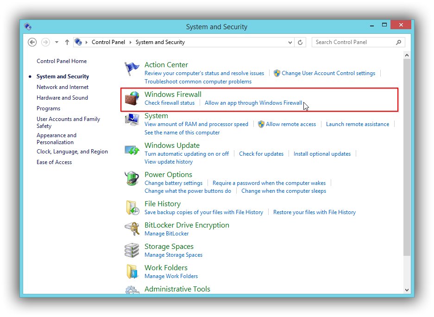Click the Control Panel icon in address bar

click(78, 42)
